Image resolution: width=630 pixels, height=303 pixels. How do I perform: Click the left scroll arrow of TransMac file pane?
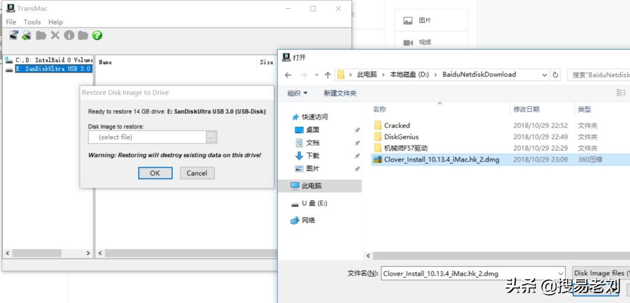pos(100,253)
